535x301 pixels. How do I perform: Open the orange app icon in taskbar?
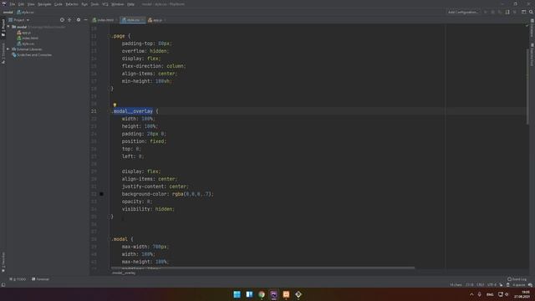tap(286, 294)
